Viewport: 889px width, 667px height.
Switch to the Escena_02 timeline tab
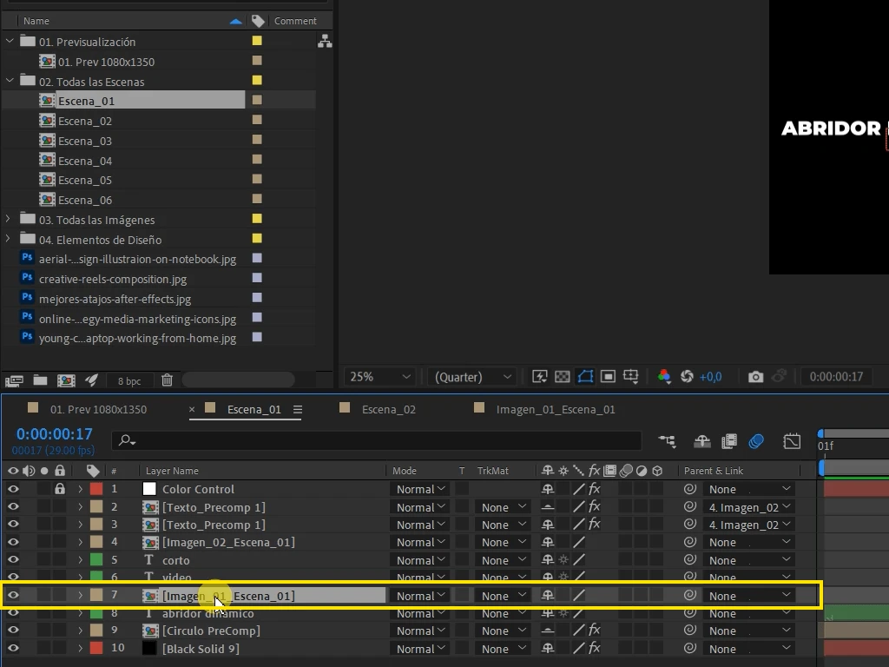coord(388,410)
